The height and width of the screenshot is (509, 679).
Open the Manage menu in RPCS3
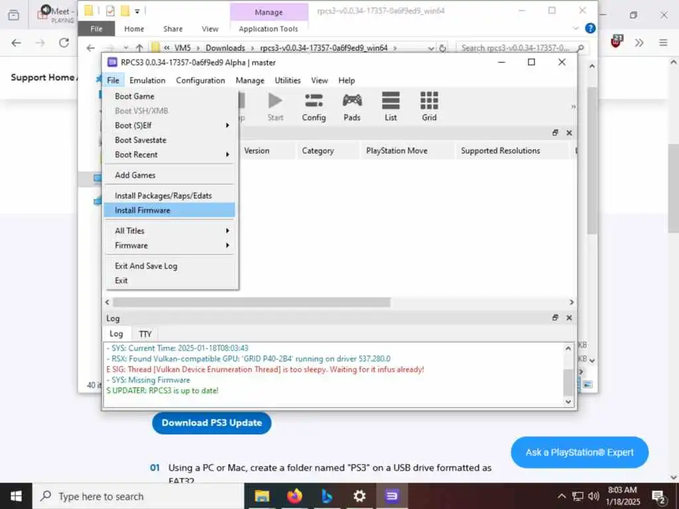click(x=250, y=80)
